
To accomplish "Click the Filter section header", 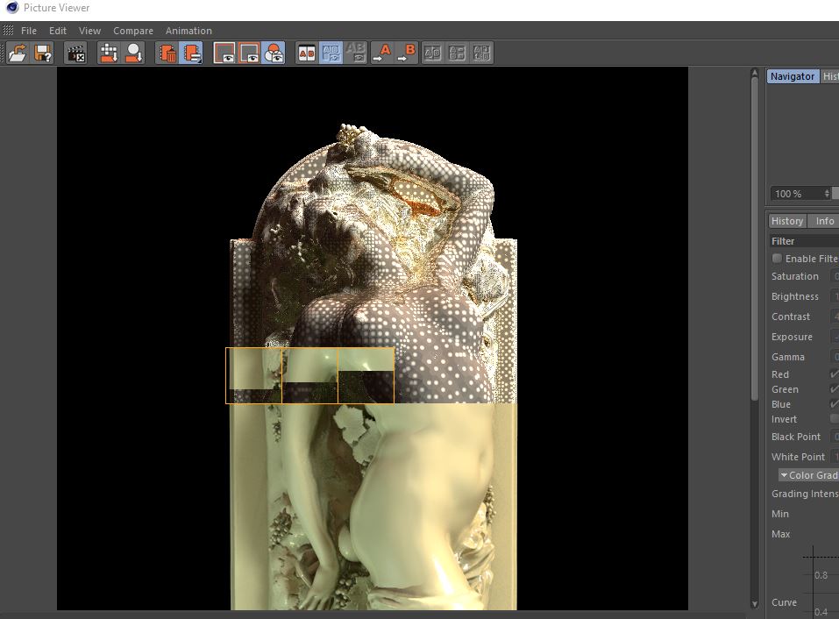I will 804,241.
